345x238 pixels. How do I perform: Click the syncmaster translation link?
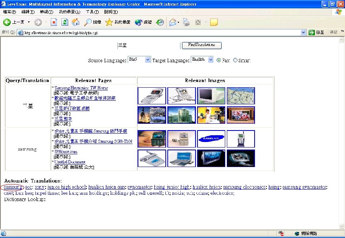click(139, 187)
